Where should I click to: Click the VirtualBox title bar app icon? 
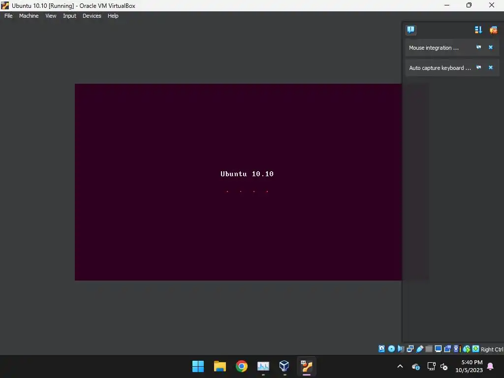tap(5, 5)
